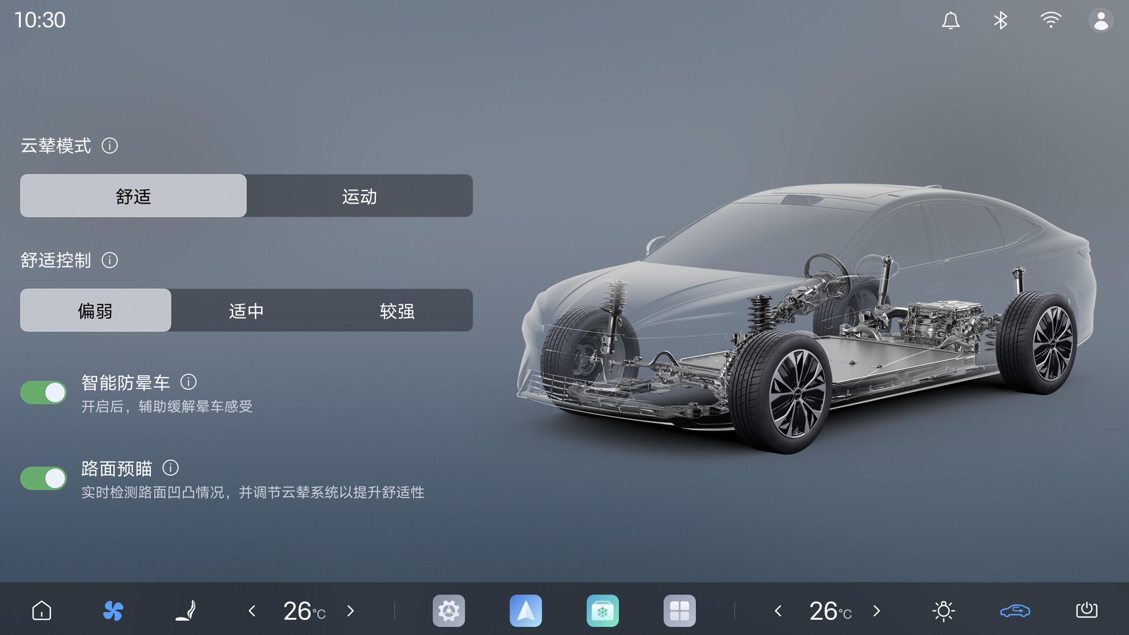Screen dimensions: 1129x635
Task: Open seat adjustment icon in dock
Action: tap(186, 610)
